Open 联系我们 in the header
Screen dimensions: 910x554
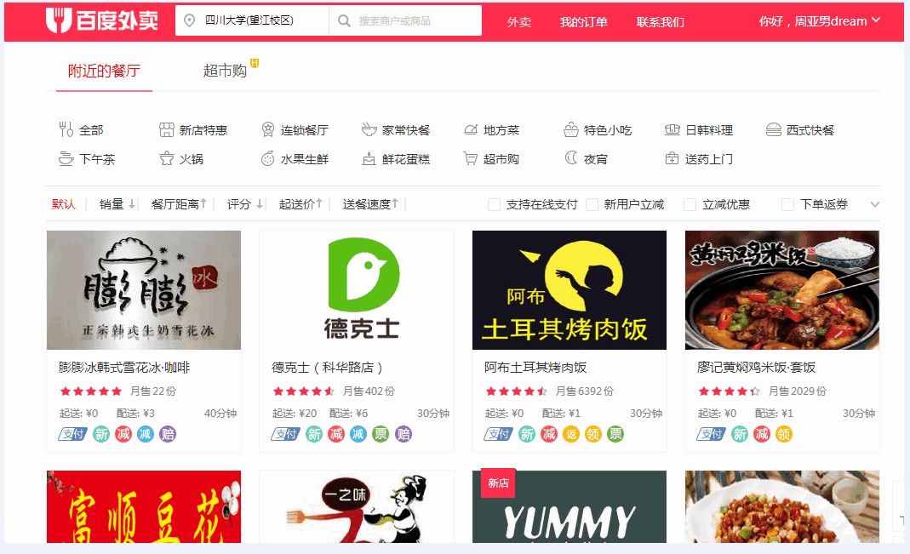(660, 22)
